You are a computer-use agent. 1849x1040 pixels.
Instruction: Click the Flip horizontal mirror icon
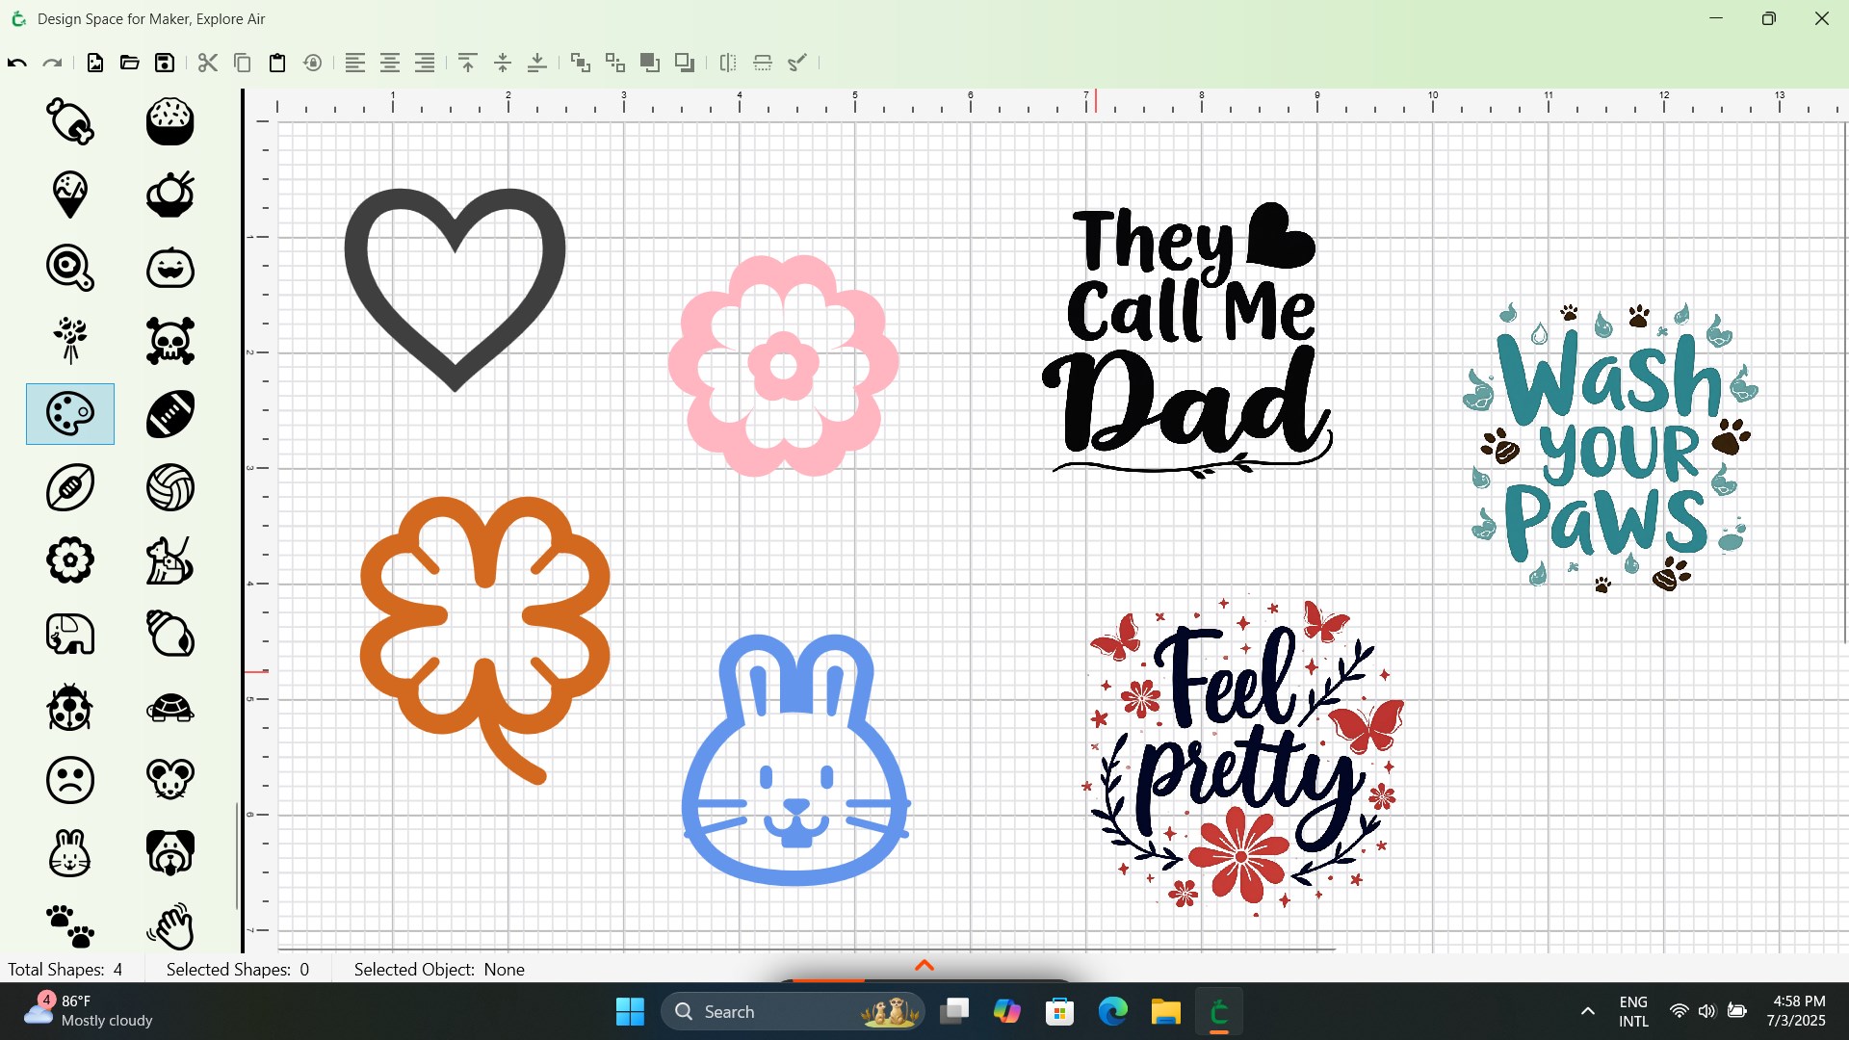pos(728,64)
